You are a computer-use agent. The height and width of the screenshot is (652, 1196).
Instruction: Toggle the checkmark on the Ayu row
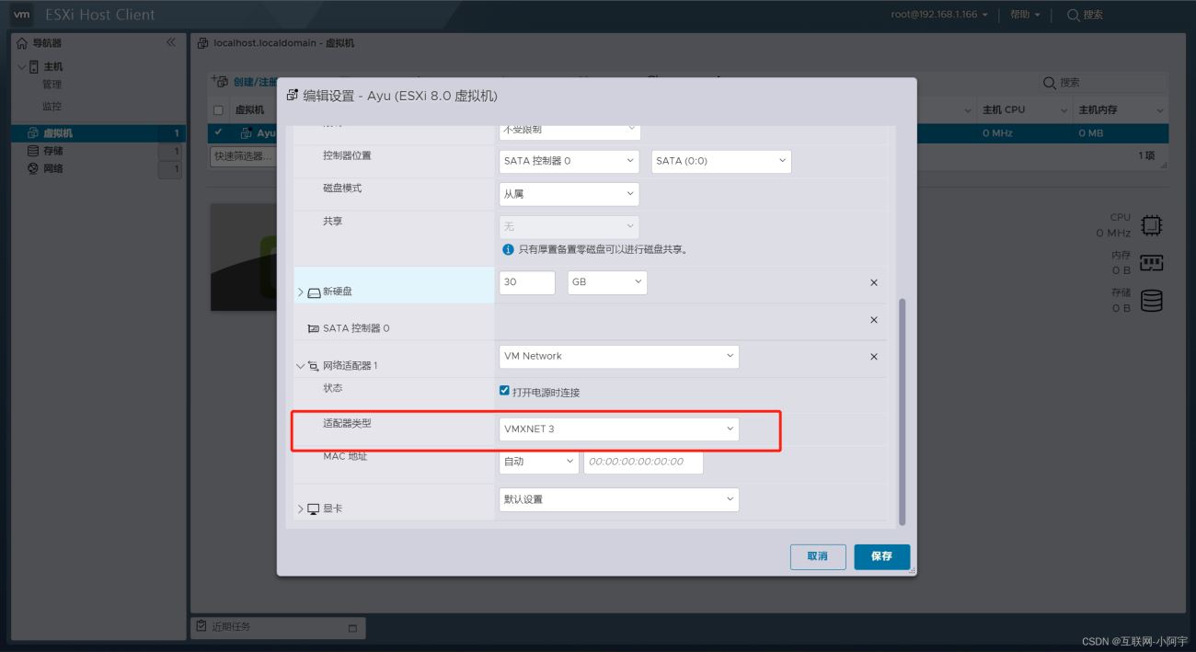pos(218,132)
